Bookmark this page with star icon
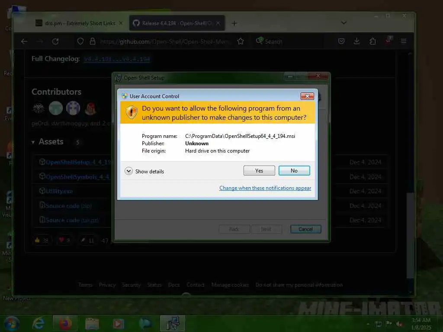 tap(241, 41)
